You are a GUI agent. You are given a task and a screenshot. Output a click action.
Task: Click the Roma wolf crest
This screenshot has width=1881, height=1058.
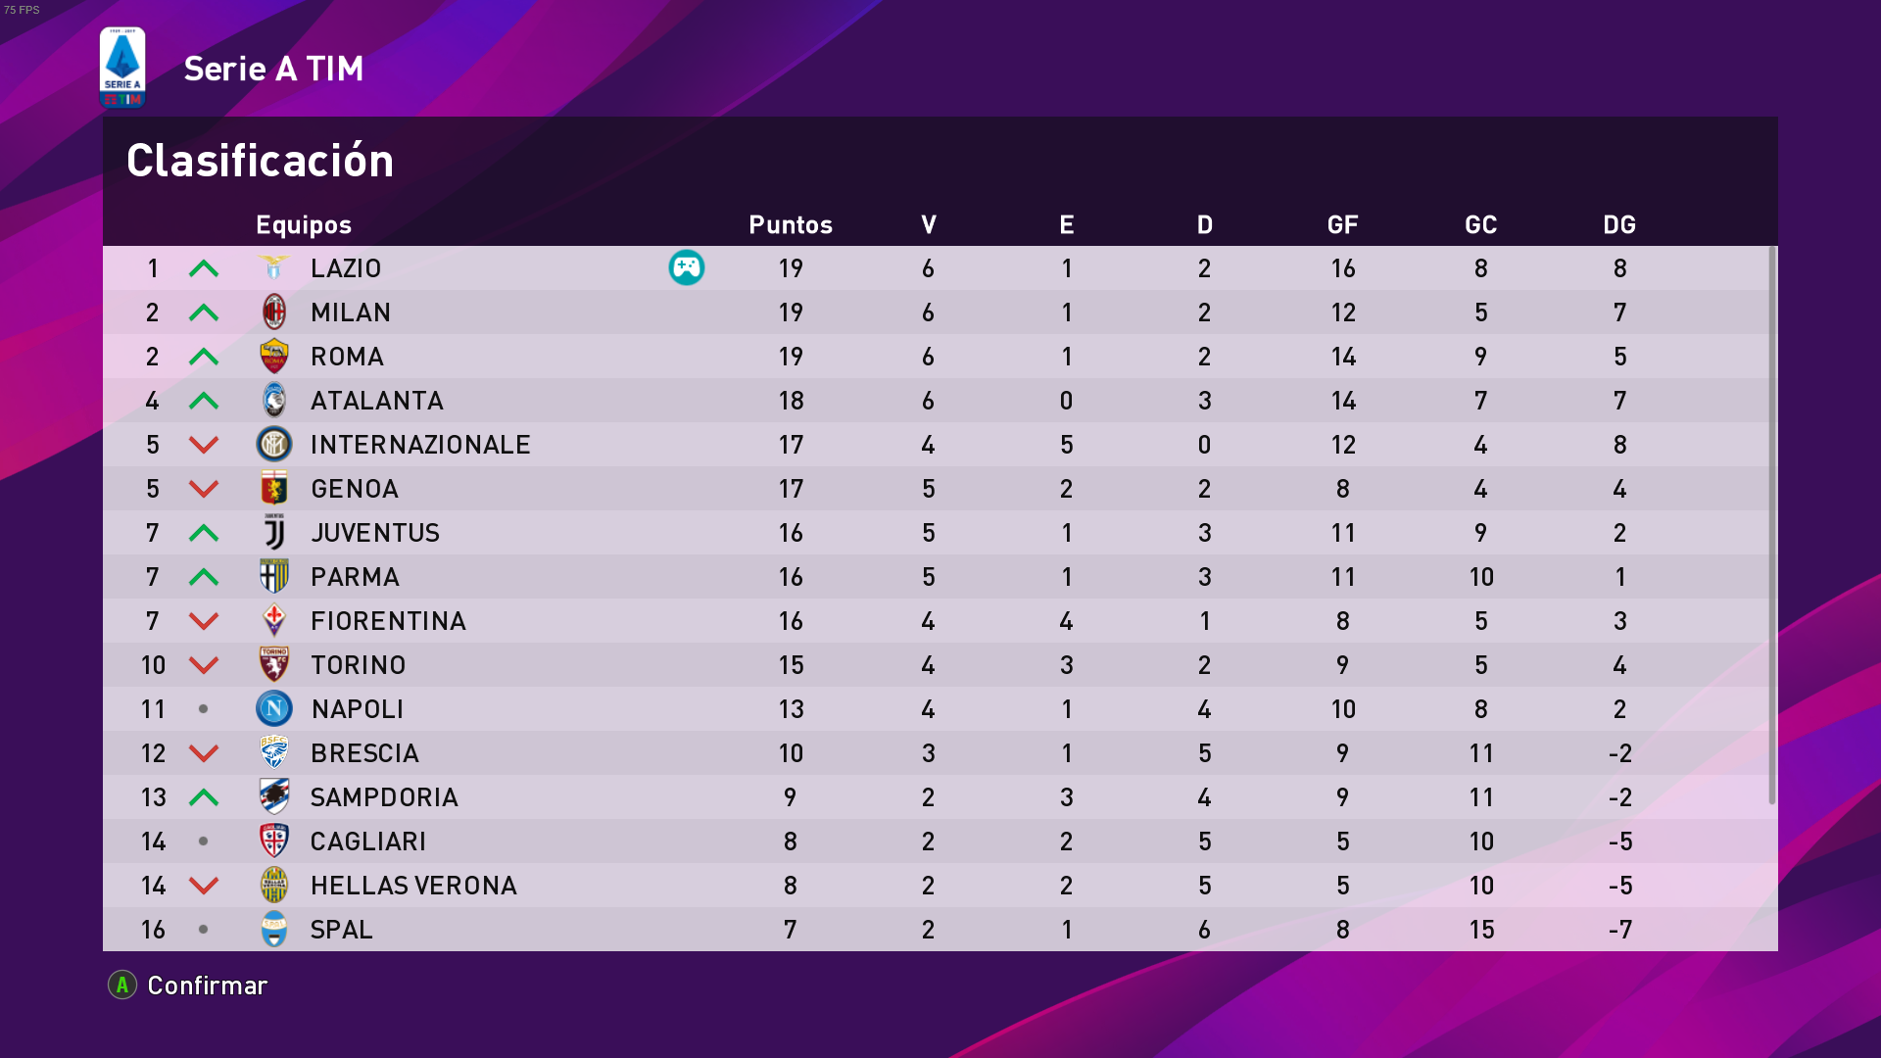tap(274, 357)
